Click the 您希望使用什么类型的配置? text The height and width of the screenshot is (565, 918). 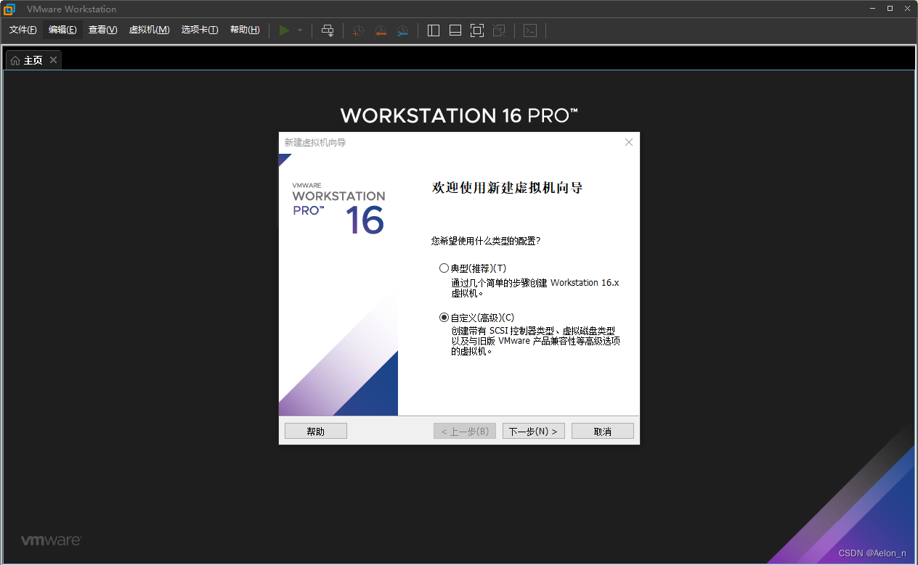pos(486,240)
